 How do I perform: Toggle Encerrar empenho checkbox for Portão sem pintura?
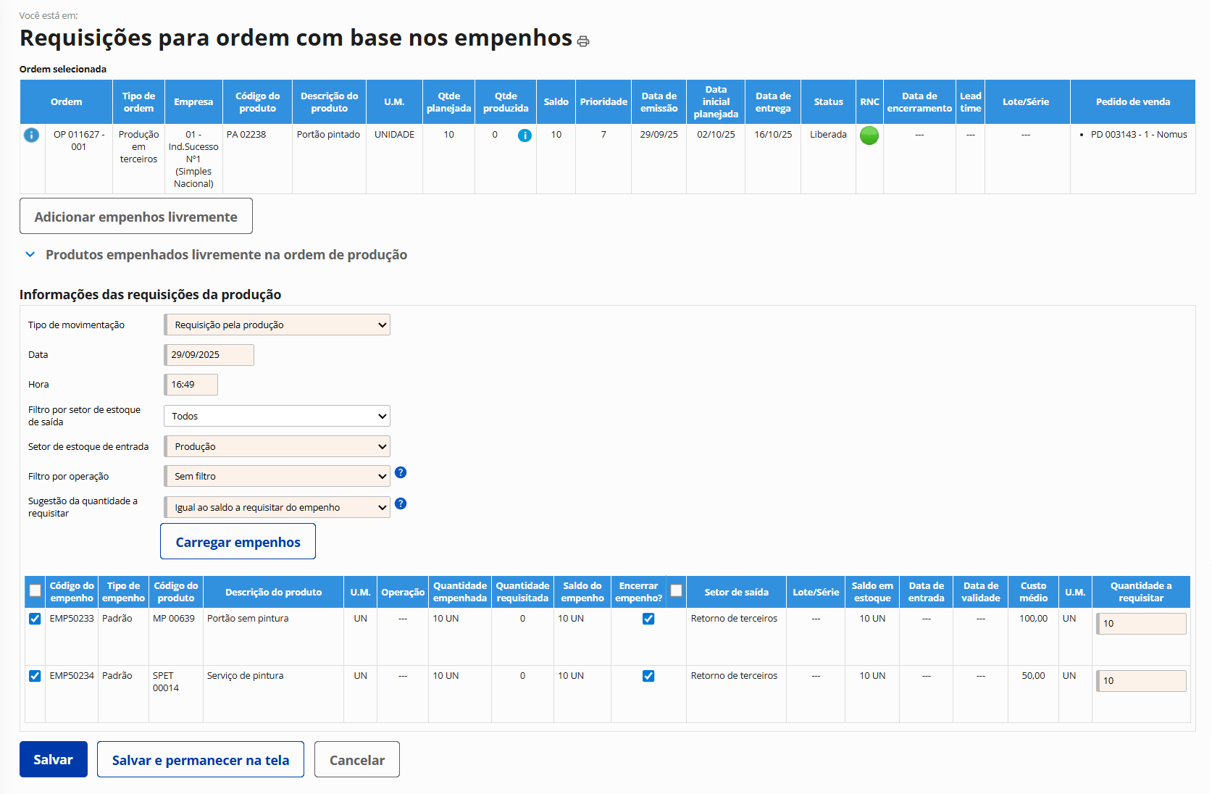tap(648, 619)
